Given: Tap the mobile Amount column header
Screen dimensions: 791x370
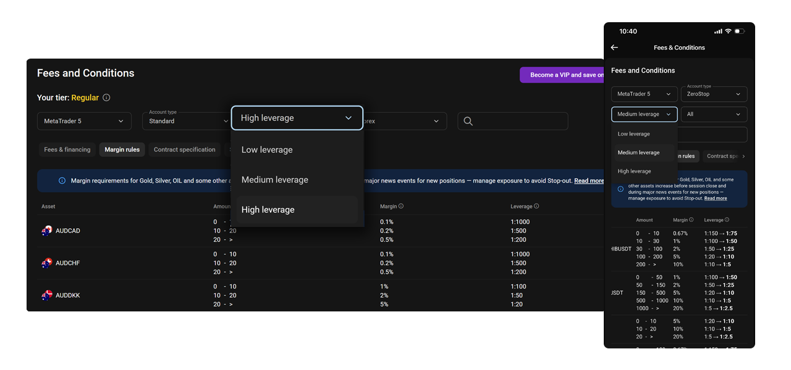Looking at the screenshot, I should [x=644, y=220].
